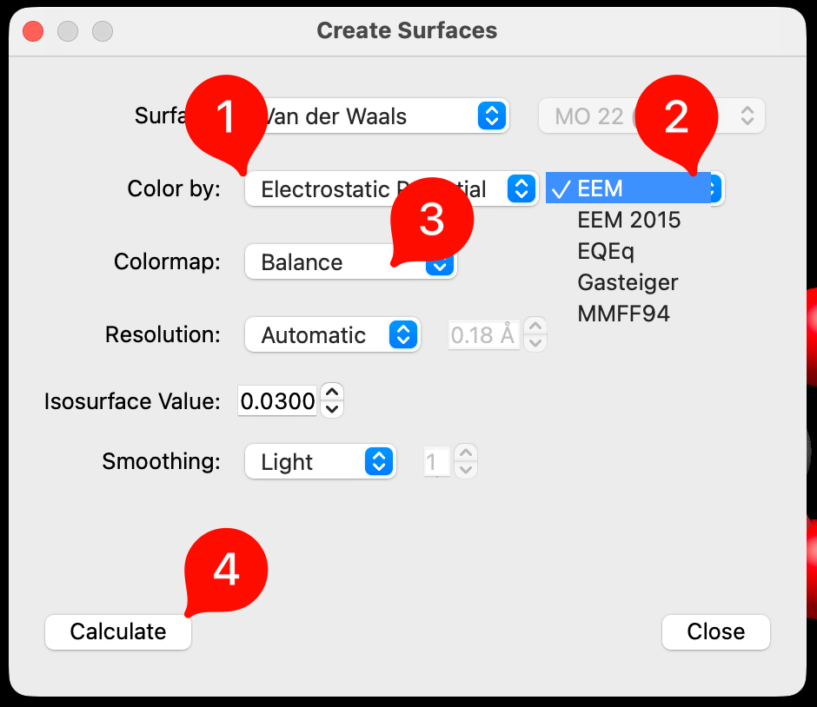Close the Create Surfaces window with red button
Screen dimensions: 817x707
[x=33, y=31]
